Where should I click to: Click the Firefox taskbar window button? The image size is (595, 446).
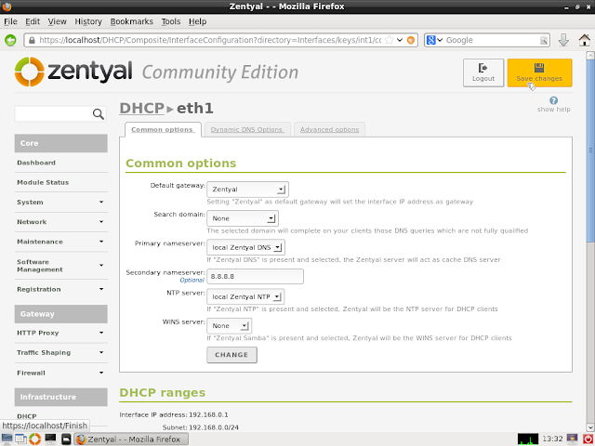(x=131, y=439)
